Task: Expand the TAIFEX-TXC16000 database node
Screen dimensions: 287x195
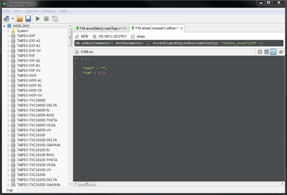Action: pyautogui.click(x=8, y=100)
